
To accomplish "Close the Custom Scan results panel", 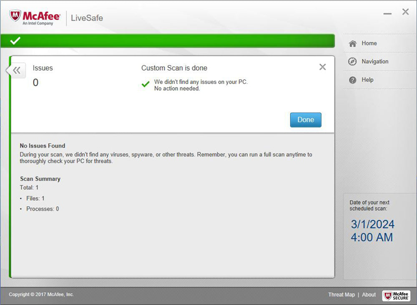I will pos(322,67).
